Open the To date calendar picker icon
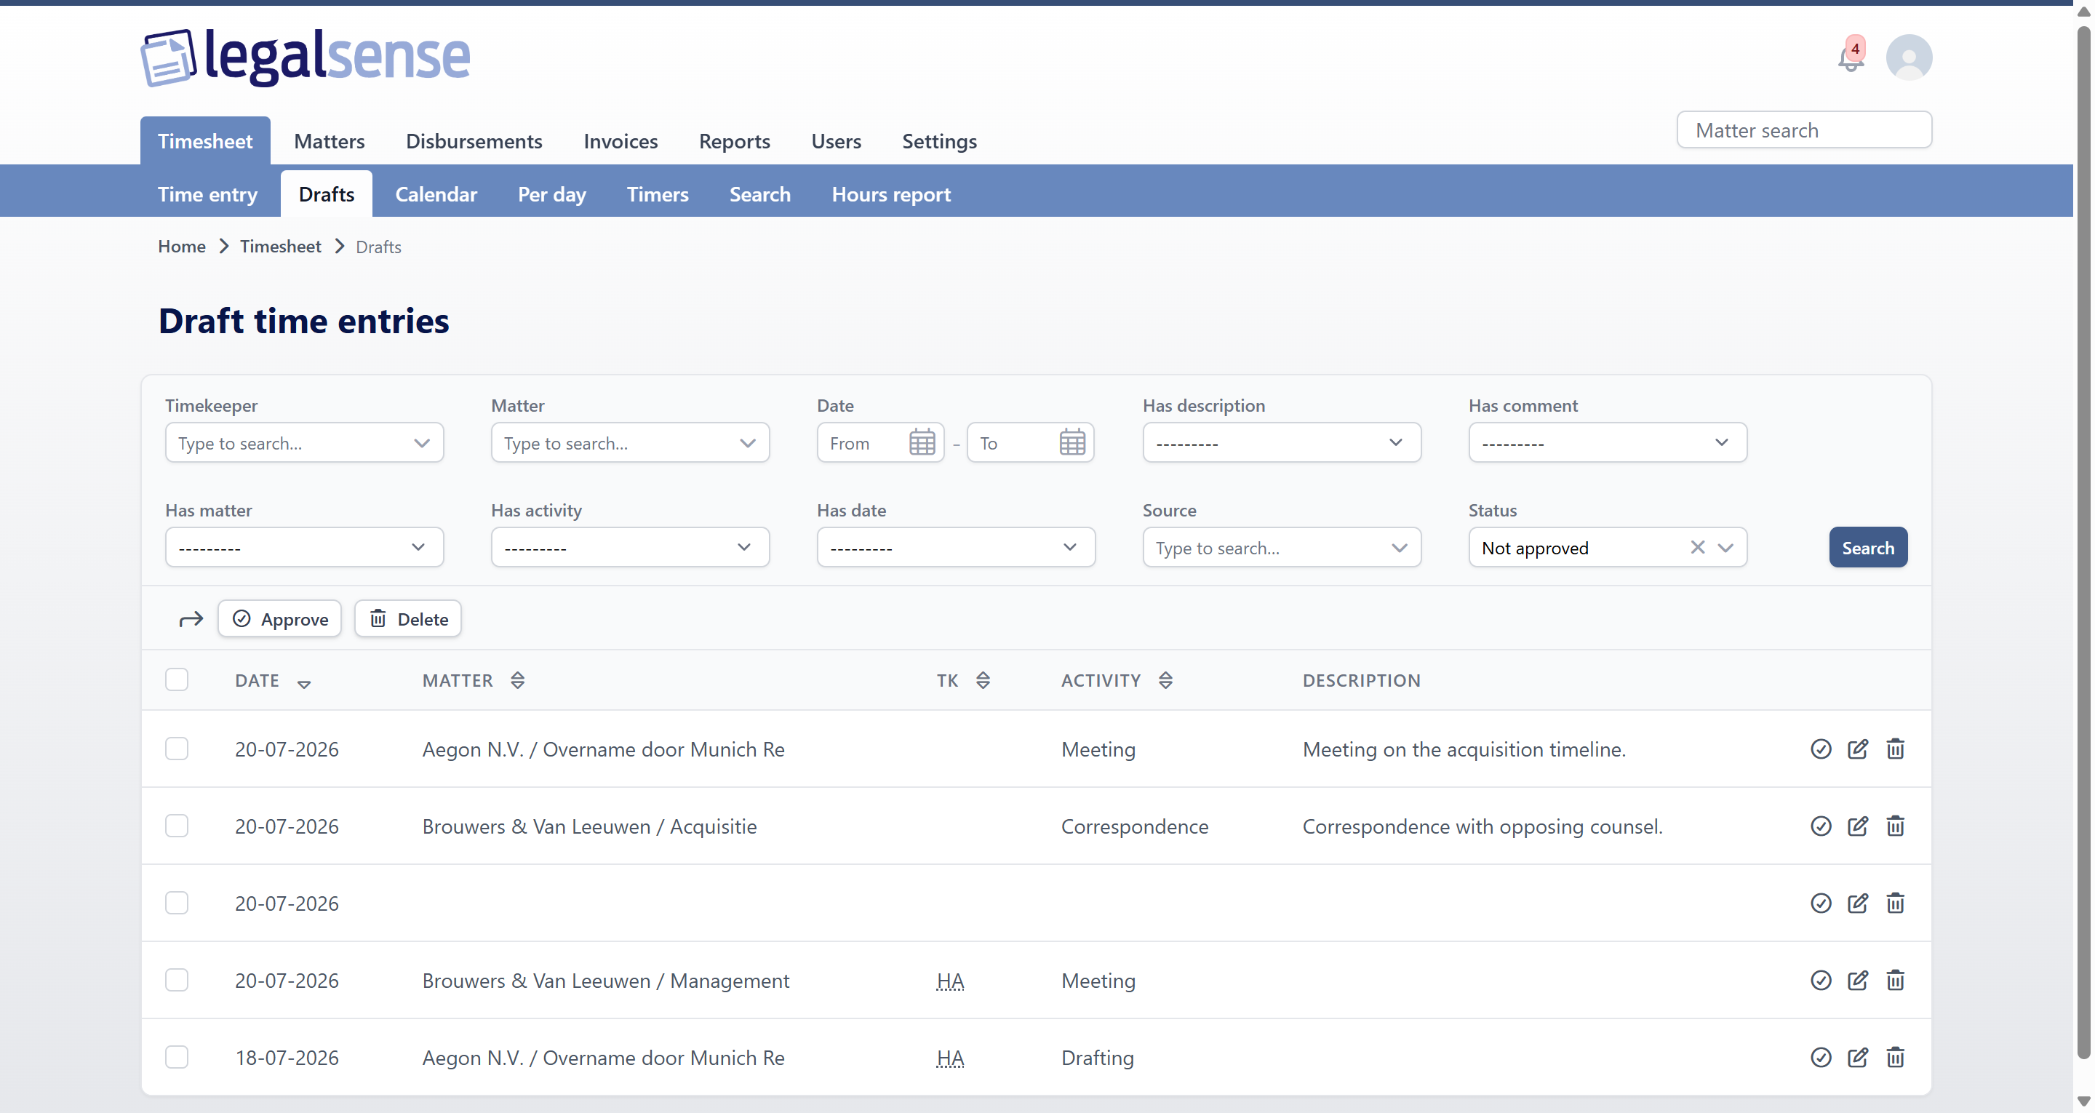2095x1113 pixels. click(x=1072, y=442)
